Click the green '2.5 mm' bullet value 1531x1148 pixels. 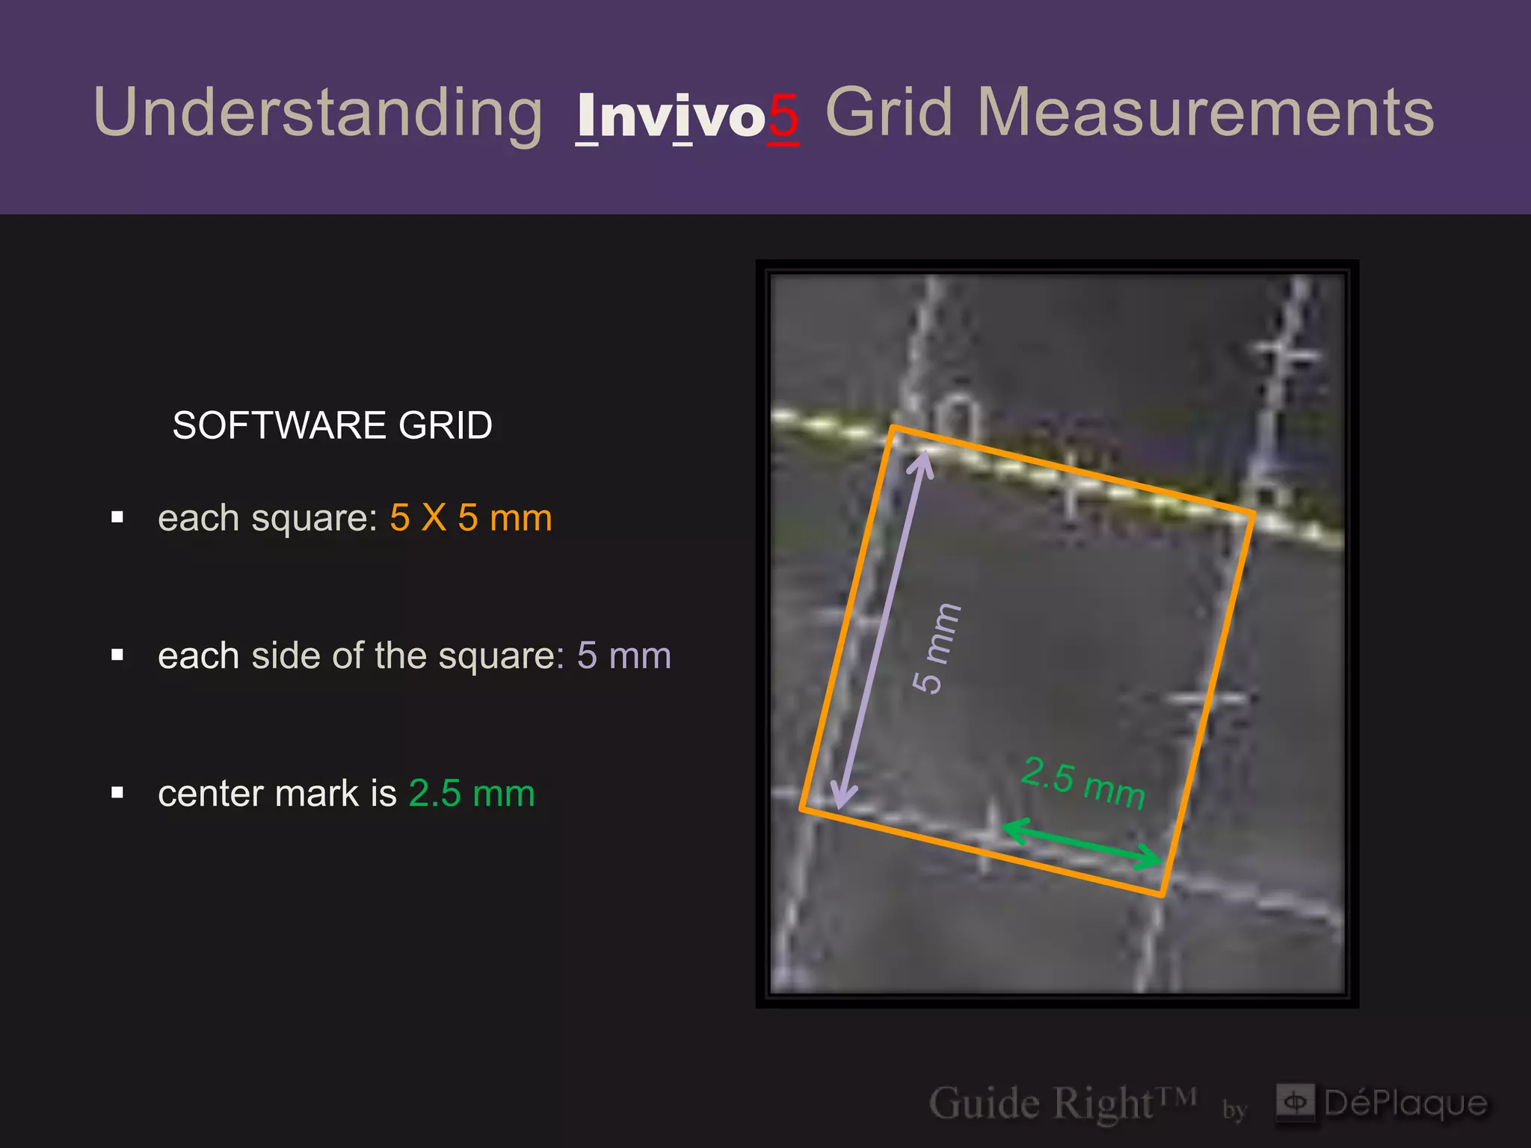[472, 793]
